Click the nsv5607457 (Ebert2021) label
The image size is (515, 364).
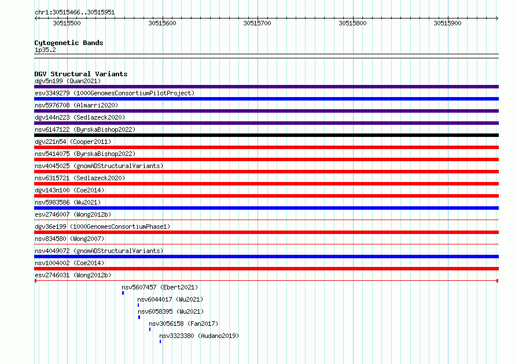[x=160, y=287]
